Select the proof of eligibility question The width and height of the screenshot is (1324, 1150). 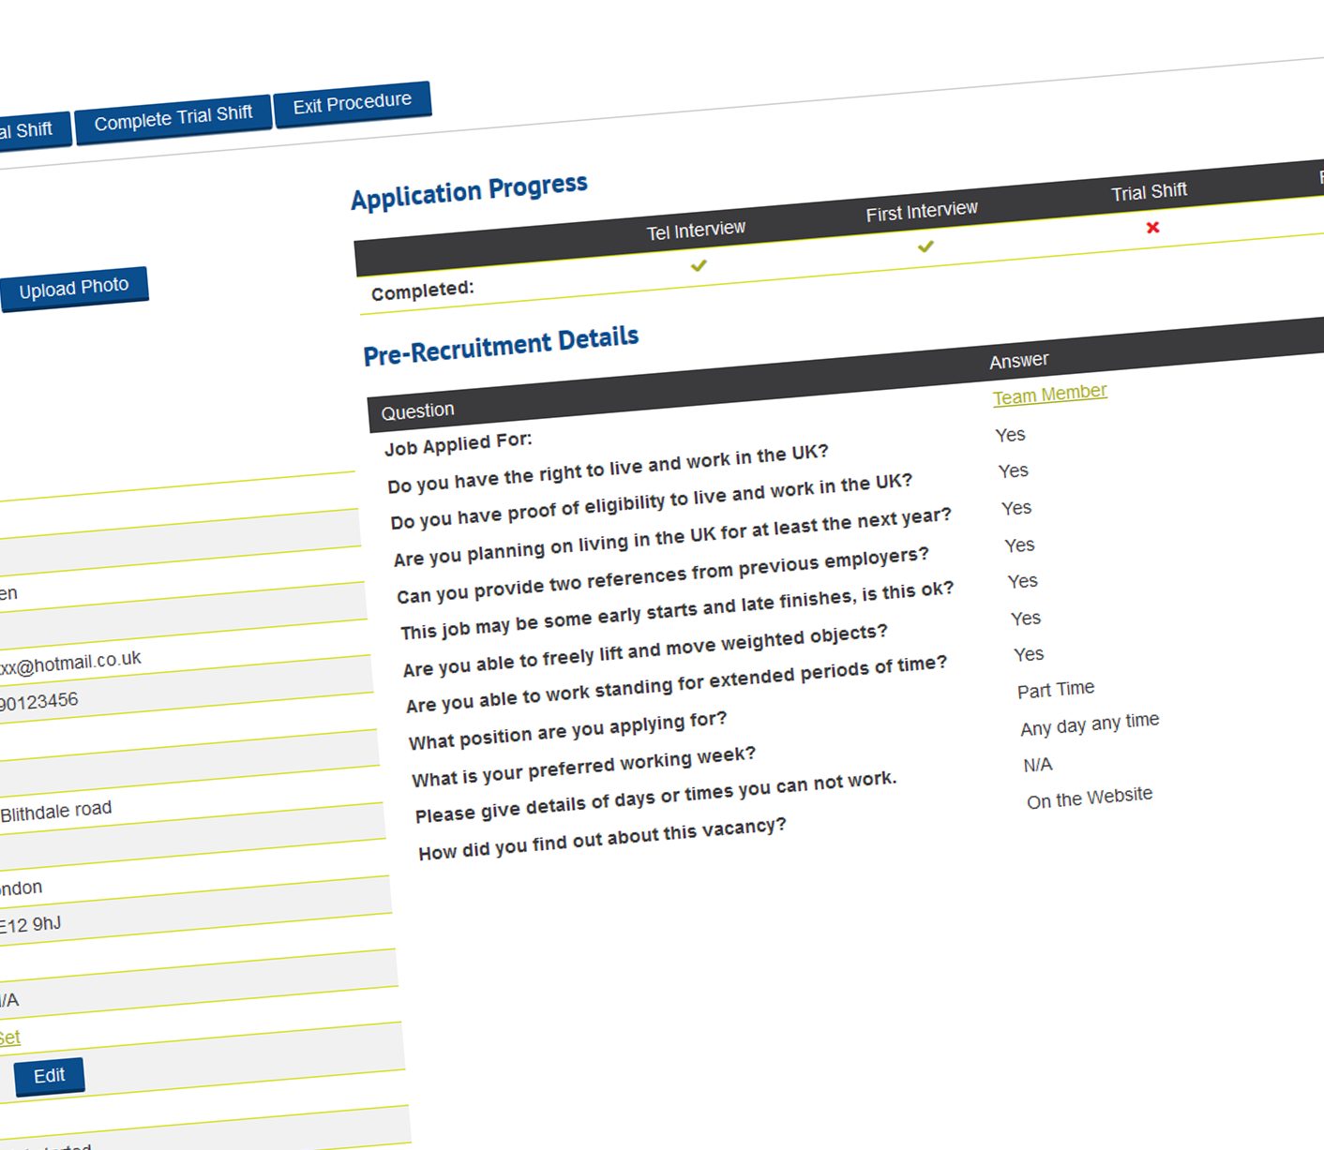[x=651, y=501]
